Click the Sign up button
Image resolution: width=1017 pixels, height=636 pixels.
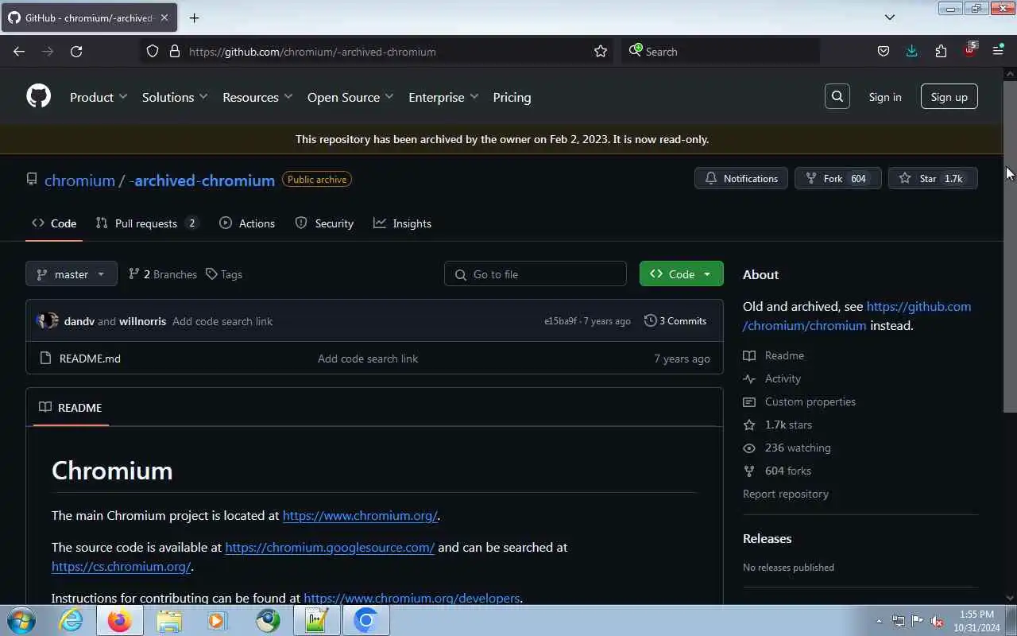click(949, 97)
